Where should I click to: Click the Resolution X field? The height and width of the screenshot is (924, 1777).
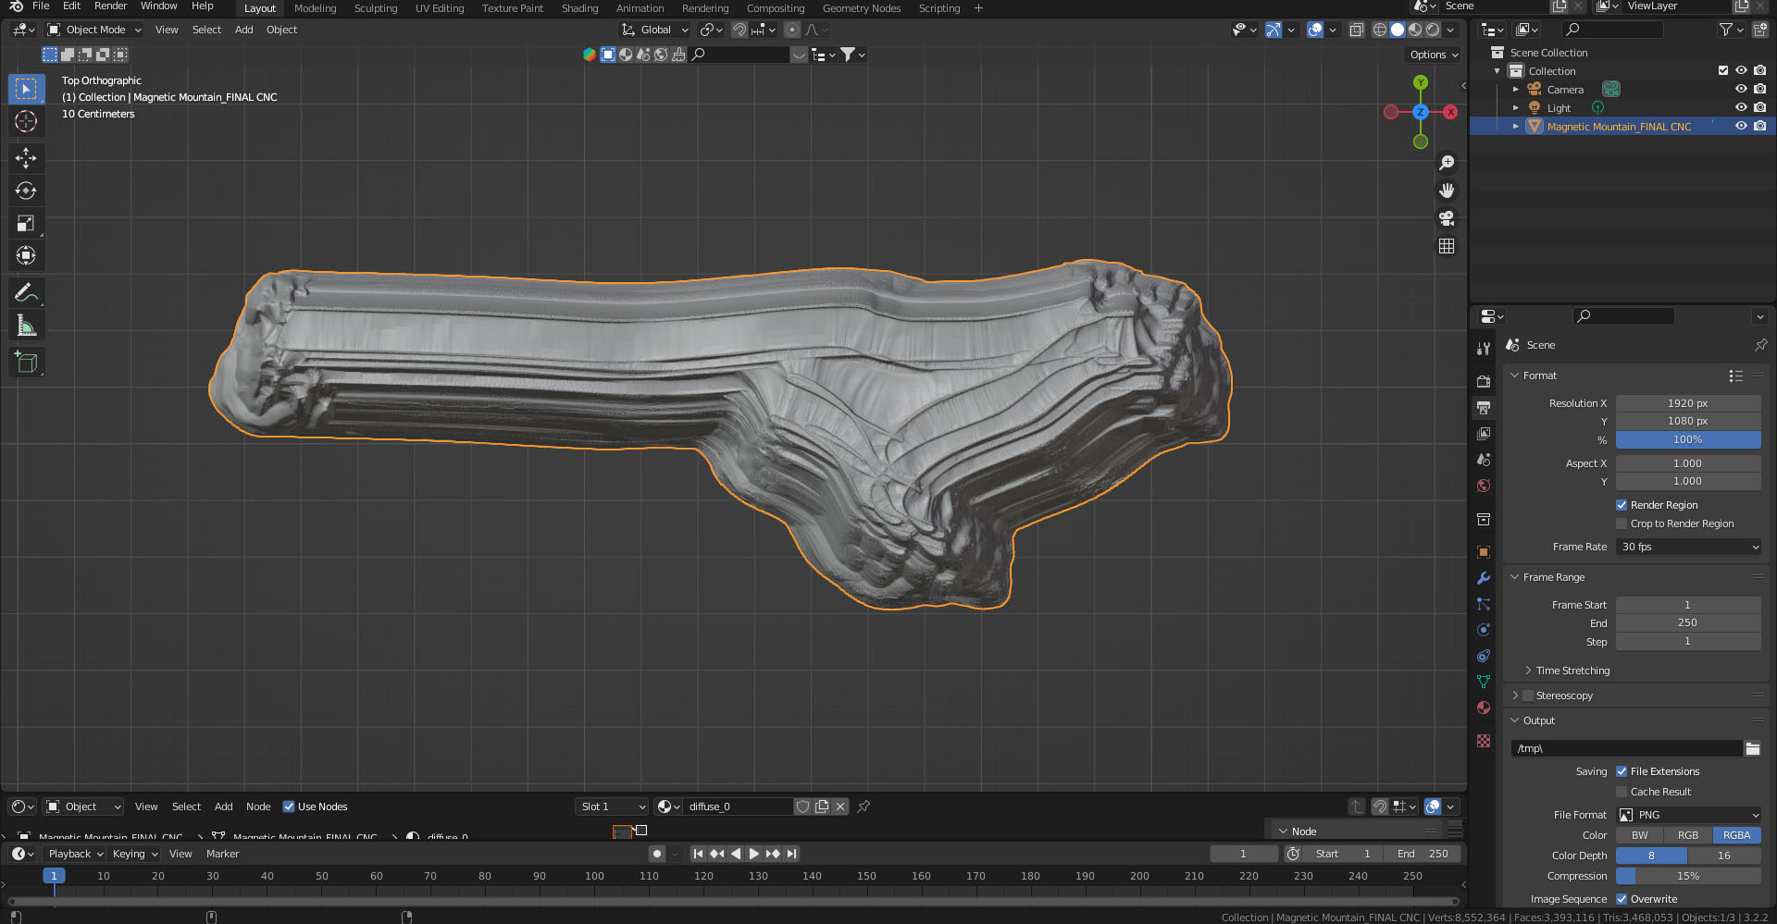click(1688, 403)
